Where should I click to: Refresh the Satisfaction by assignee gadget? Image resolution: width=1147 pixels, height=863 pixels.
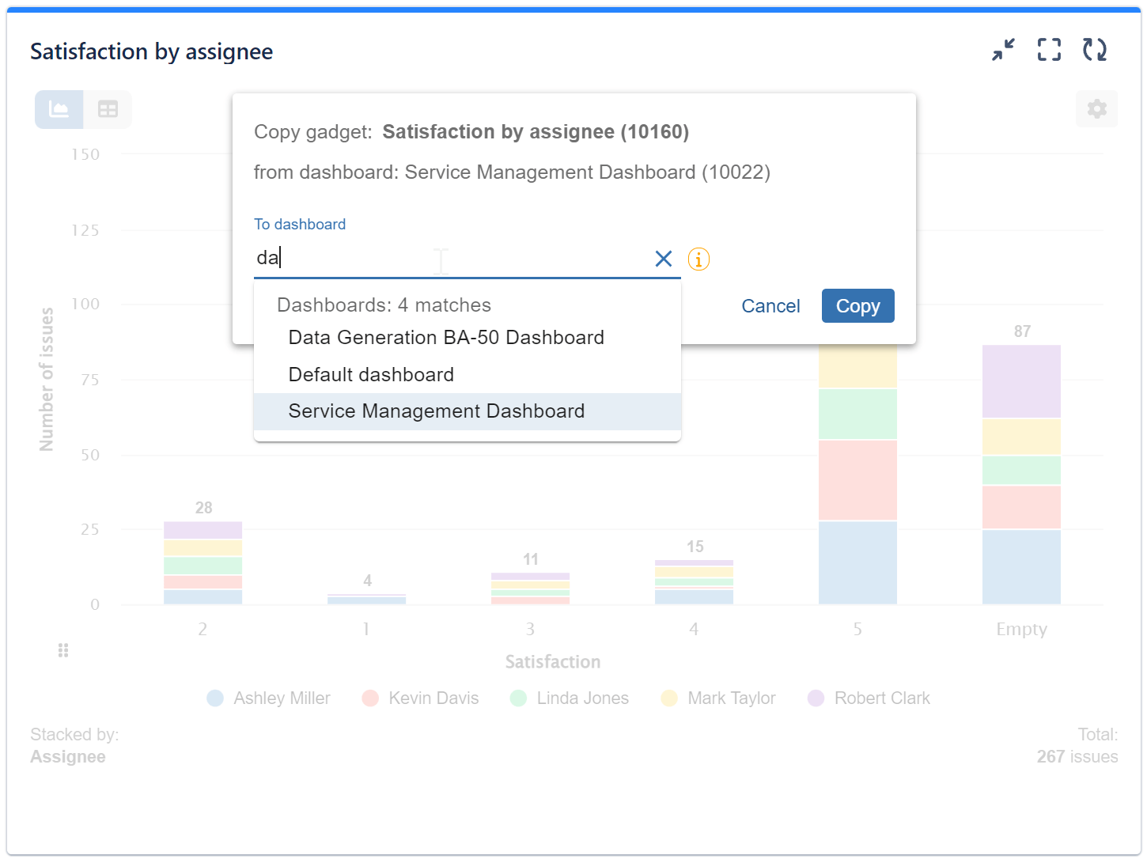[x=1096, y=49]
